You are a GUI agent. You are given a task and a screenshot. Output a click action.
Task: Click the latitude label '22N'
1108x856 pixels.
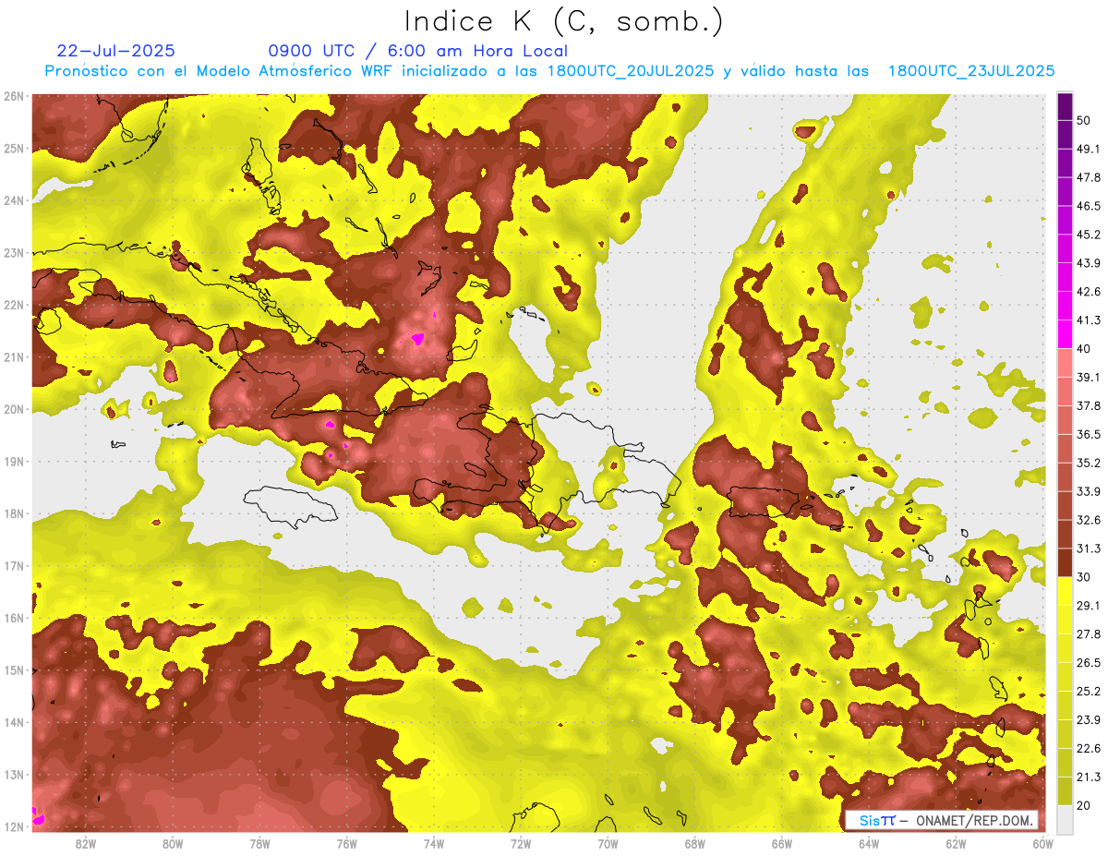14,305
